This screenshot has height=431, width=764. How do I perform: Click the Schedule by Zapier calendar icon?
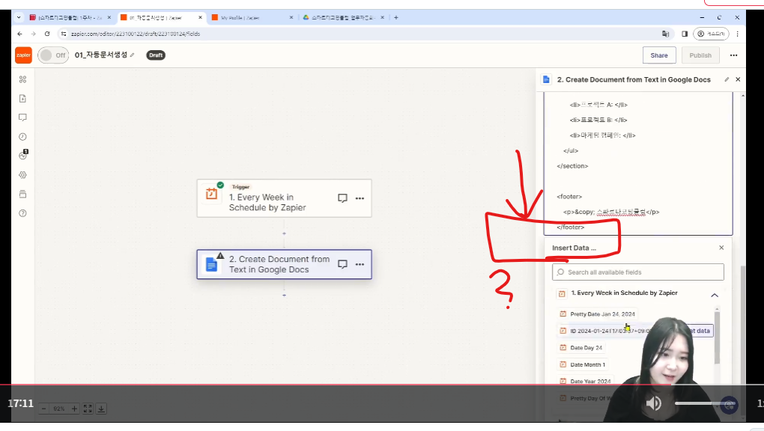[211, 194]
